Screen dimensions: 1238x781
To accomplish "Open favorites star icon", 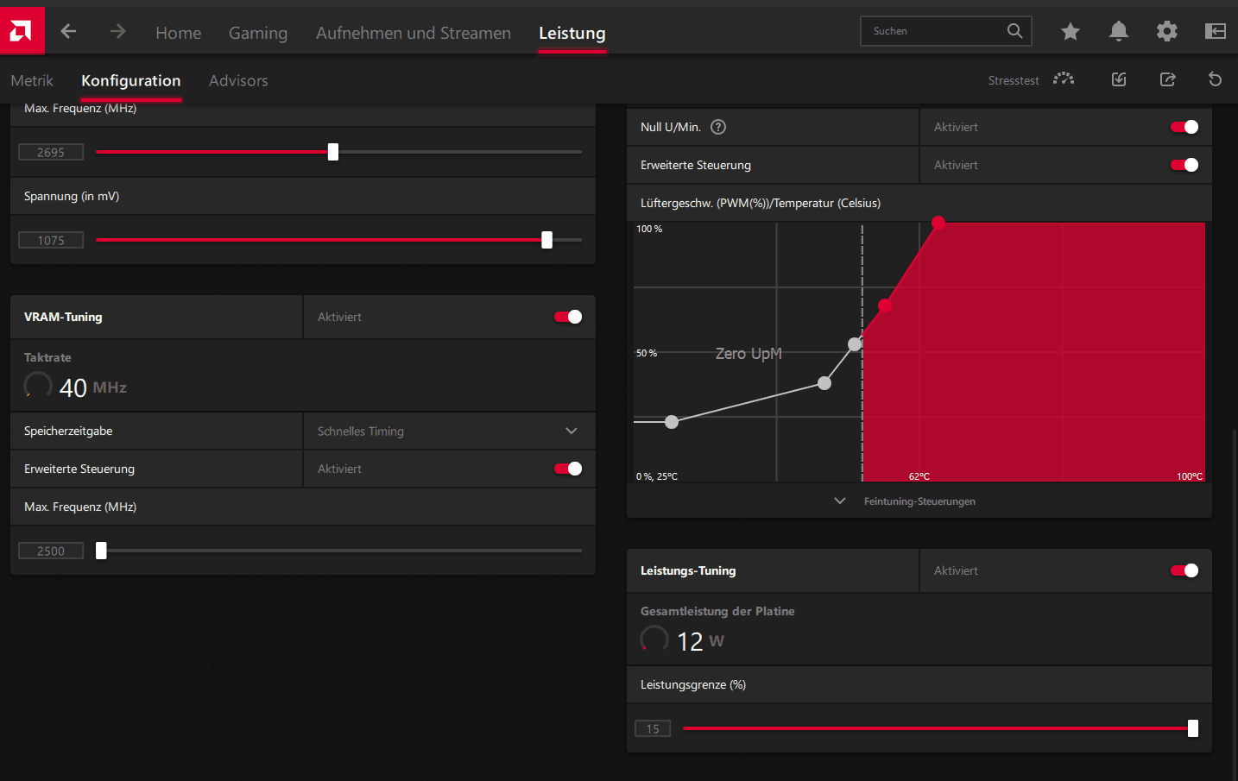I will [x=1071, y=31].
